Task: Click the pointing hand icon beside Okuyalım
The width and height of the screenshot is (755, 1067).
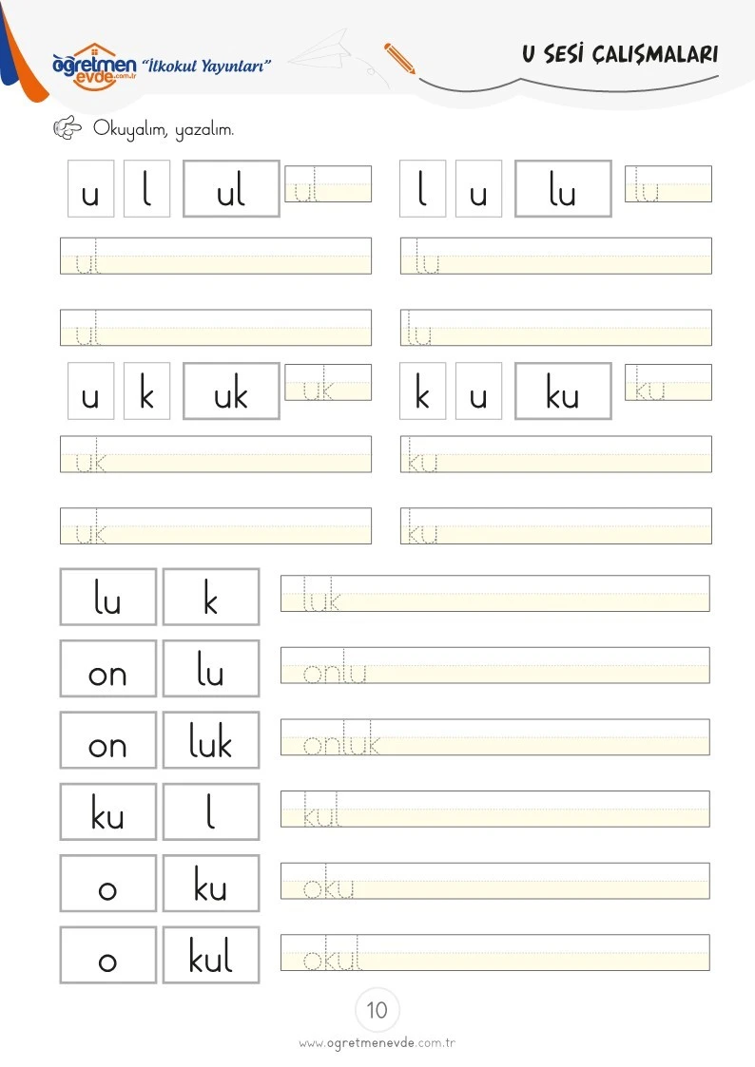Action: point(68,127)
